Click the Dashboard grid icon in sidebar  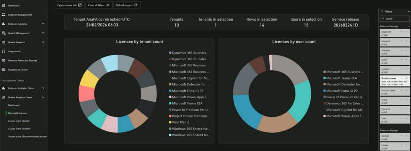4,6
